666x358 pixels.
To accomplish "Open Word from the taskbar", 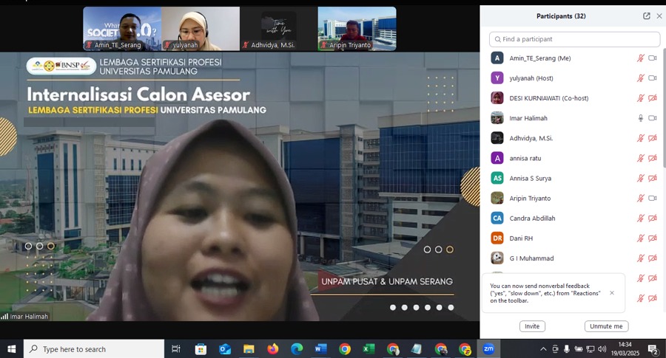I will [320, 348].
